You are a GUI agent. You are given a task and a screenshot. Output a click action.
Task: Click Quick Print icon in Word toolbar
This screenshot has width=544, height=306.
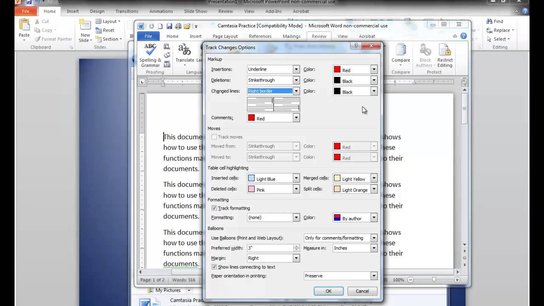tap(178, 26)
